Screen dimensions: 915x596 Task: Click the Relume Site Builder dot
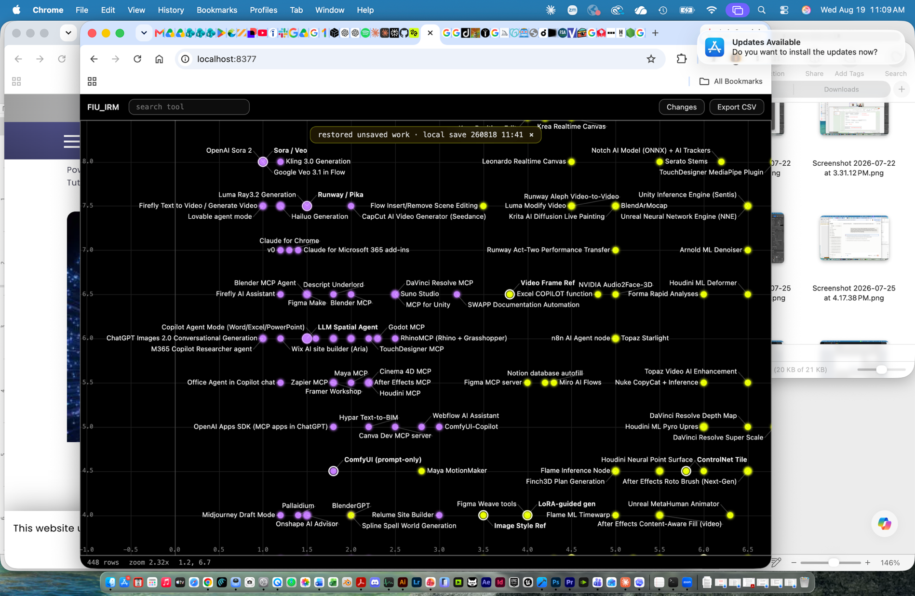[x=439, y=515]
